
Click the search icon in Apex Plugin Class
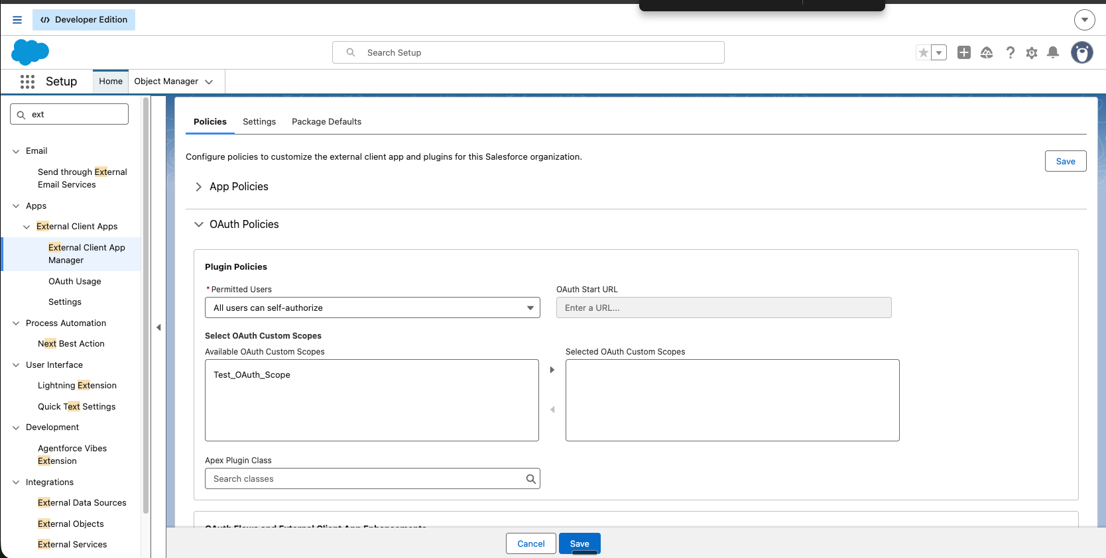pos(530,479)
